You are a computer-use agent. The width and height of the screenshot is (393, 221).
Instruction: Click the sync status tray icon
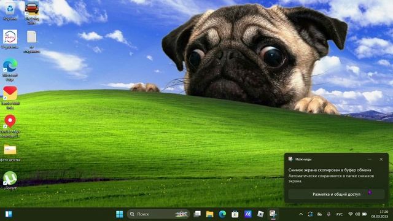(310, 214)
